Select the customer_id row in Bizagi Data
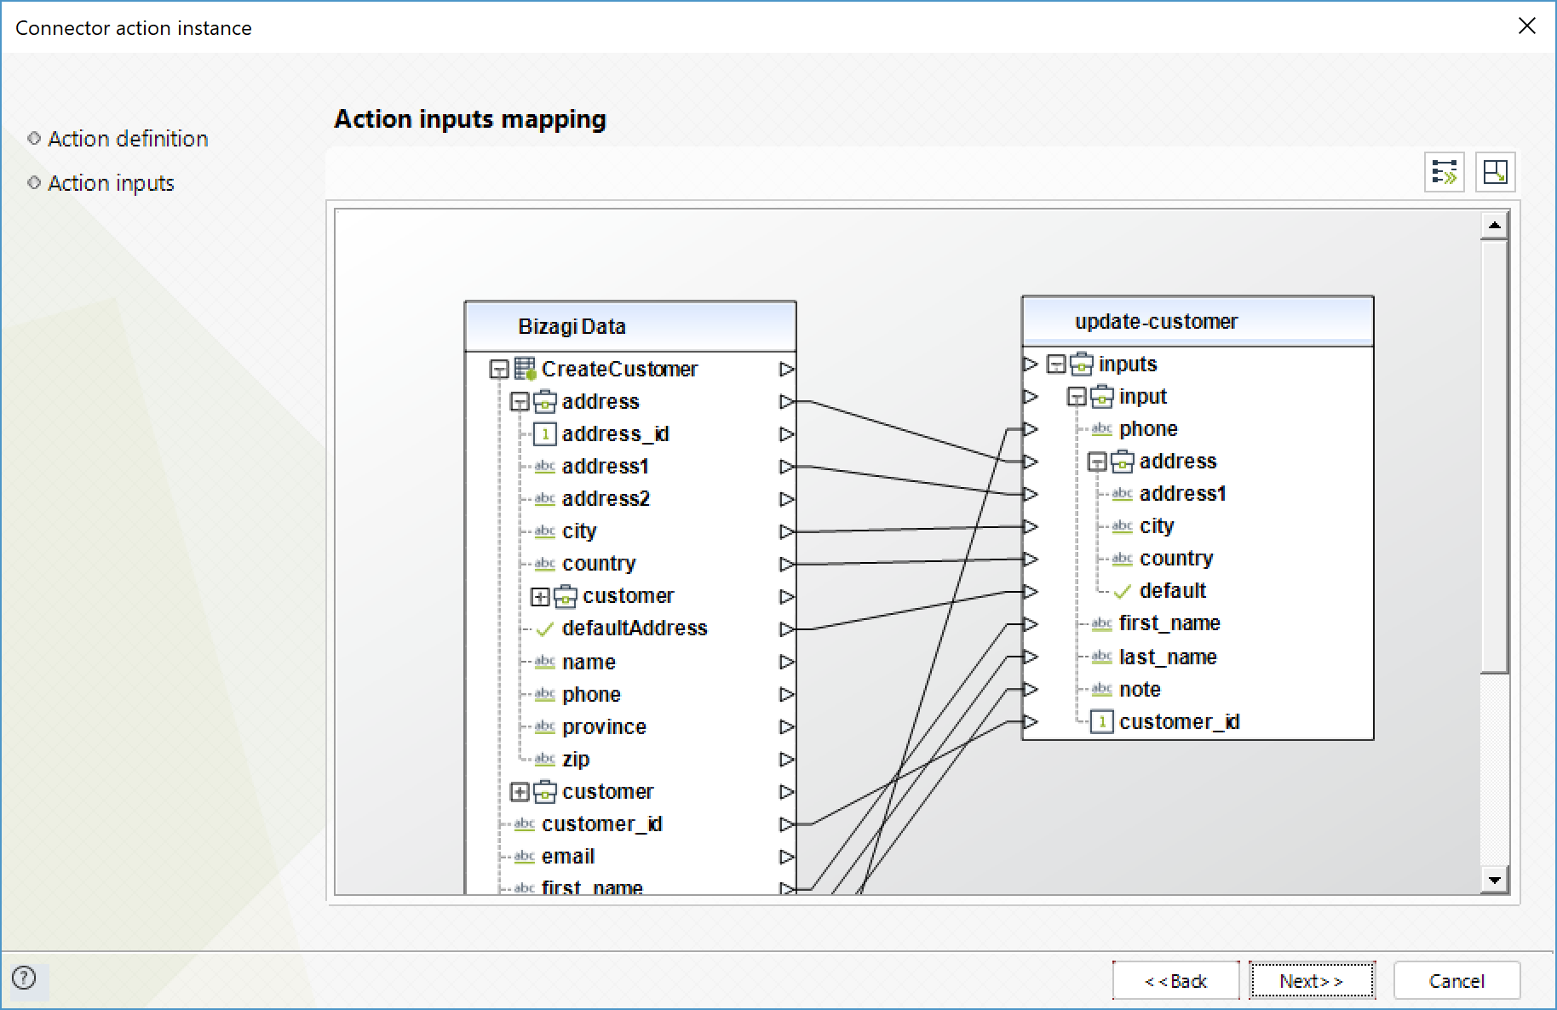Screen dimensions: 1557x1010 point(601,824)
